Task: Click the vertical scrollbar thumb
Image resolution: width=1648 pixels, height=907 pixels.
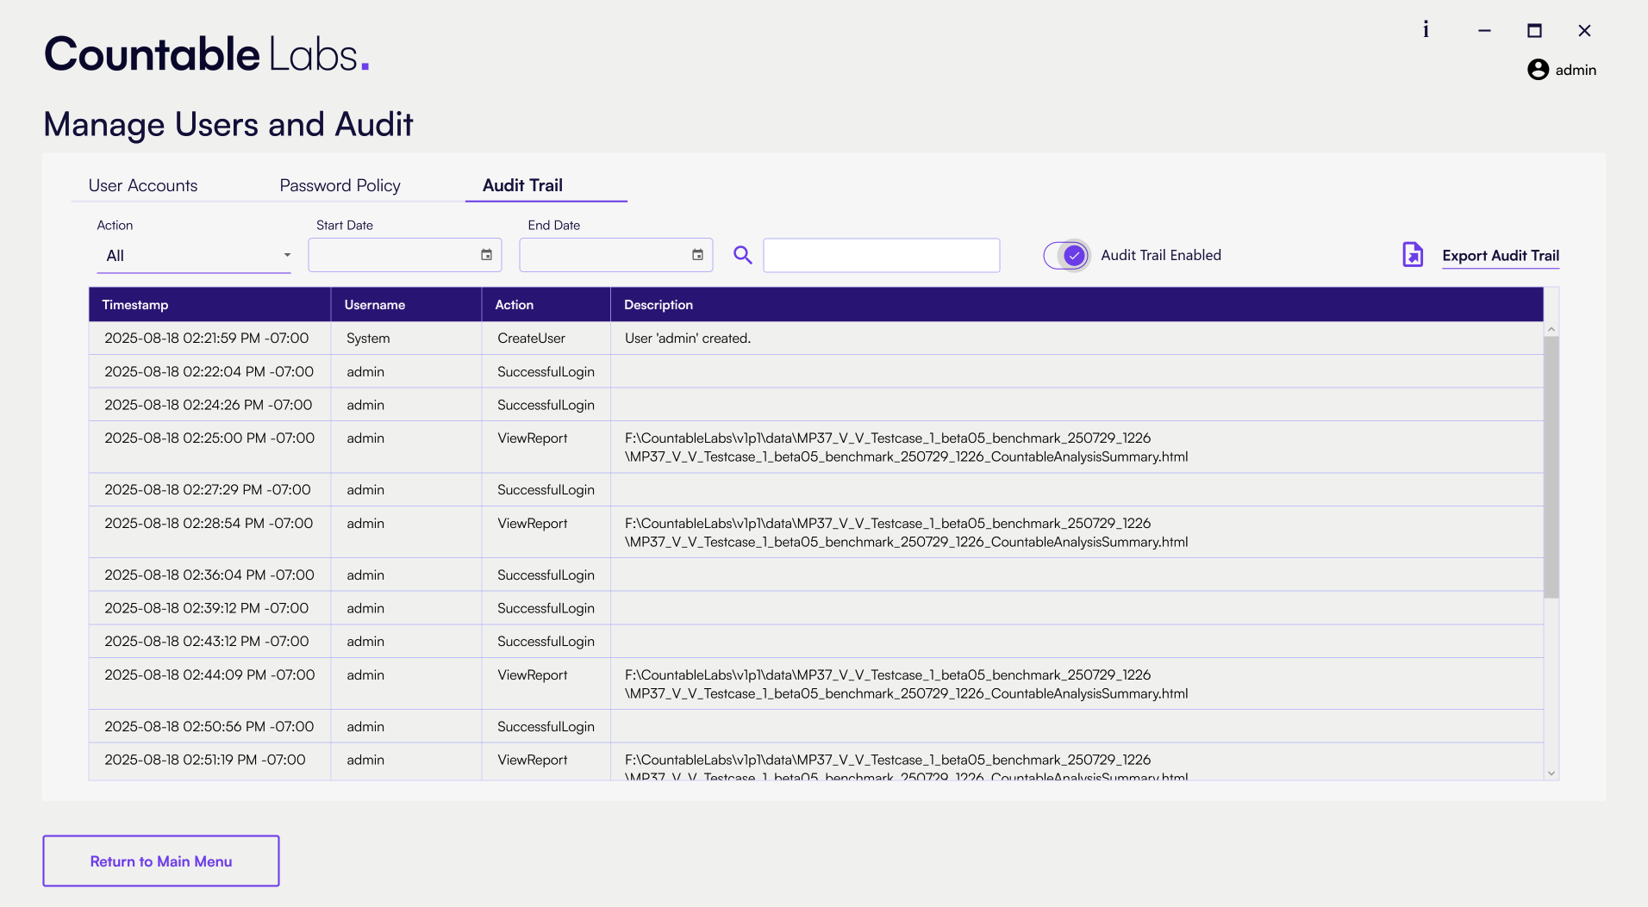Action: (1551, 467)
